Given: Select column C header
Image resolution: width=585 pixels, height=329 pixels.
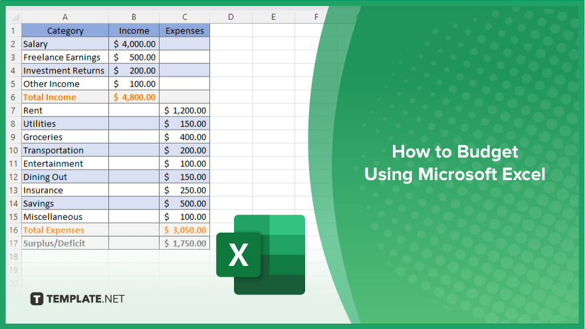Looking at the screenshot, I should click(x=185, y=17).
